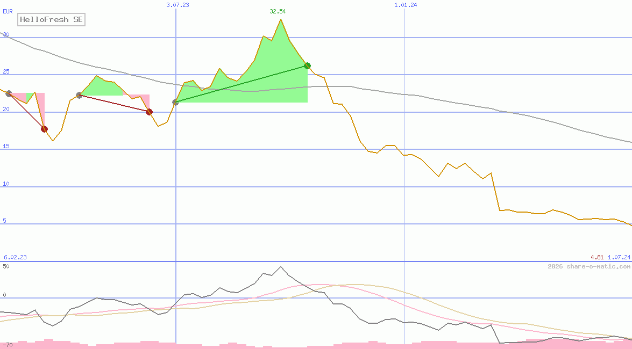The image size is (632, 349).
Task: Select the first gray buy marker at far left
Action: coord(9,93)
